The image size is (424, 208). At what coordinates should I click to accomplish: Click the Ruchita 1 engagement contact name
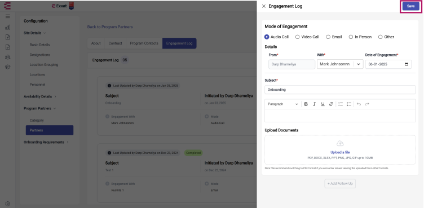[117, 190]
